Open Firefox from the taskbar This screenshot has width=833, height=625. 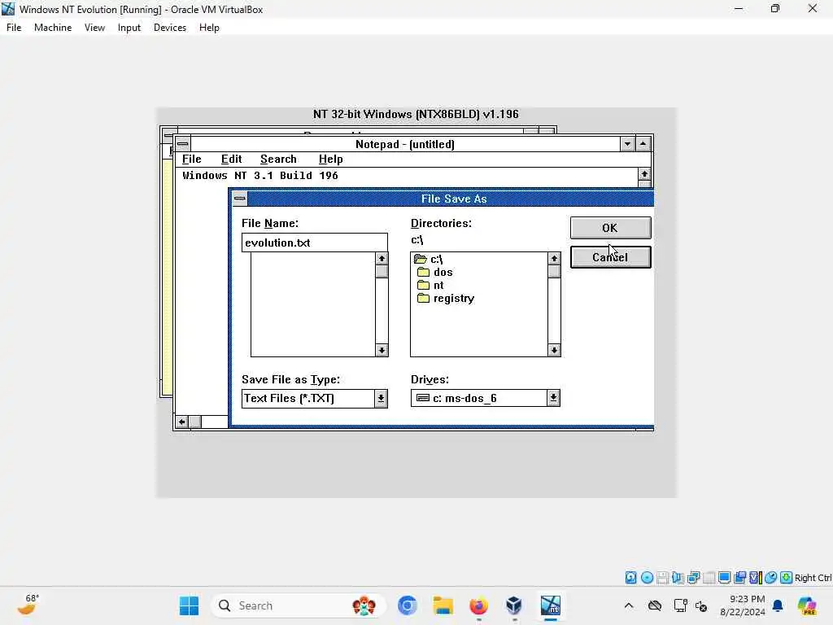(478, 605)
